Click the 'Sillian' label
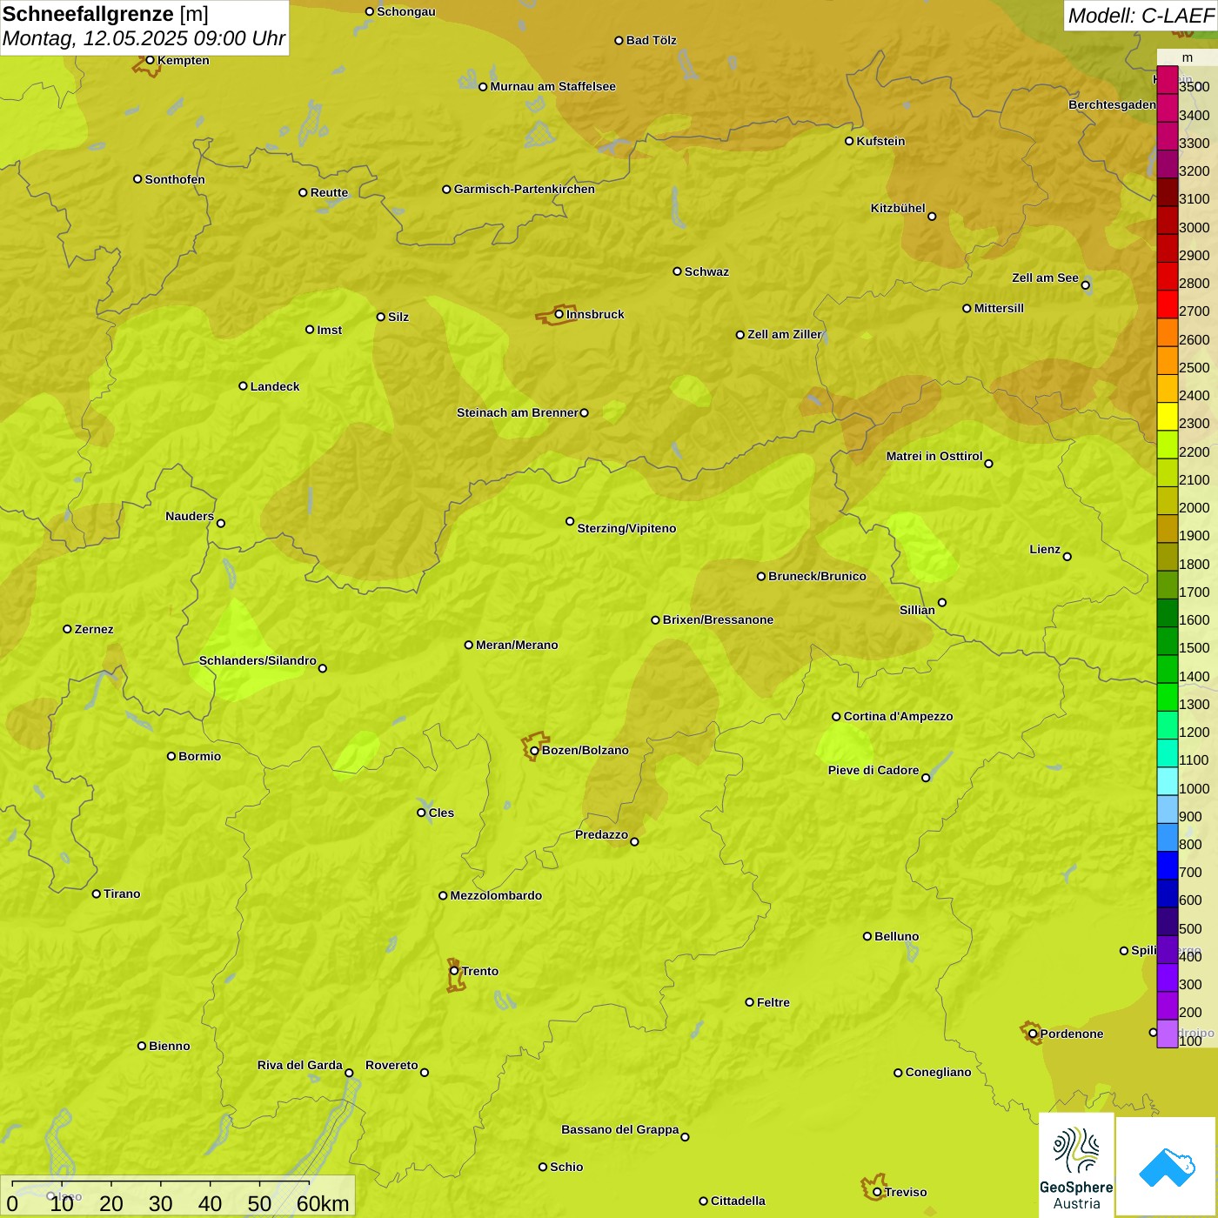 (x=917, y=610)
